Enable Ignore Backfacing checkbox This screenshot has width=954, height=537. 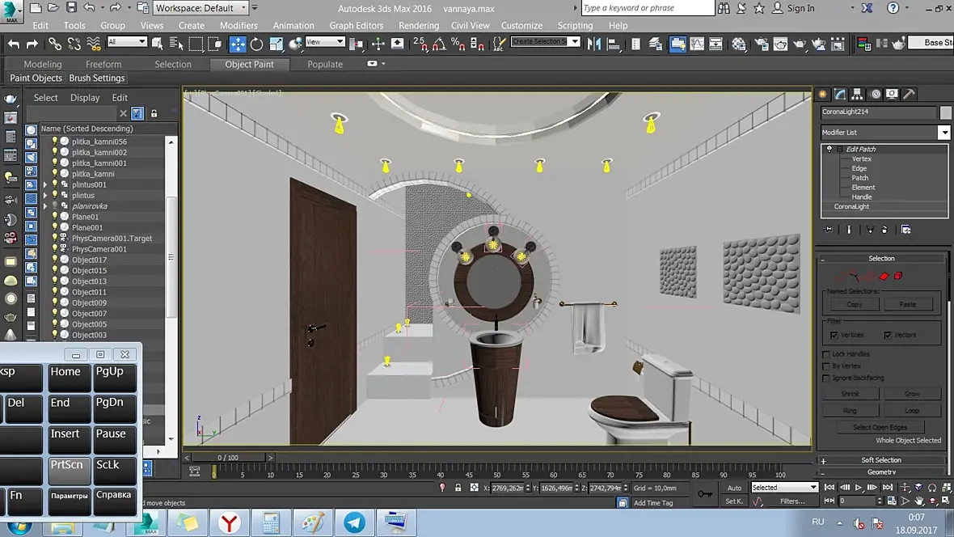826,378
